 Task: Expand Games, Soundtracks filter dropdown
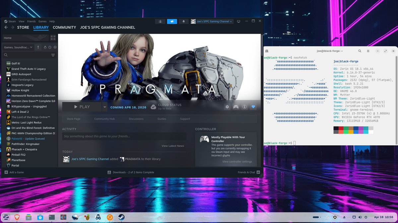pos(18,47)
